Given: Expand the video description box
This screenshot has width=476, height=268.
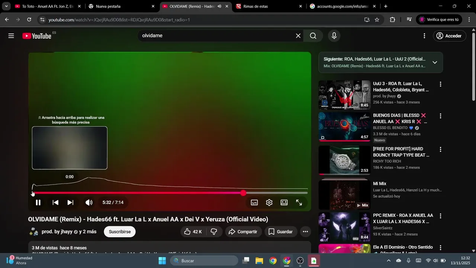Looking at the screenshot, I should [x=170, y=248].
